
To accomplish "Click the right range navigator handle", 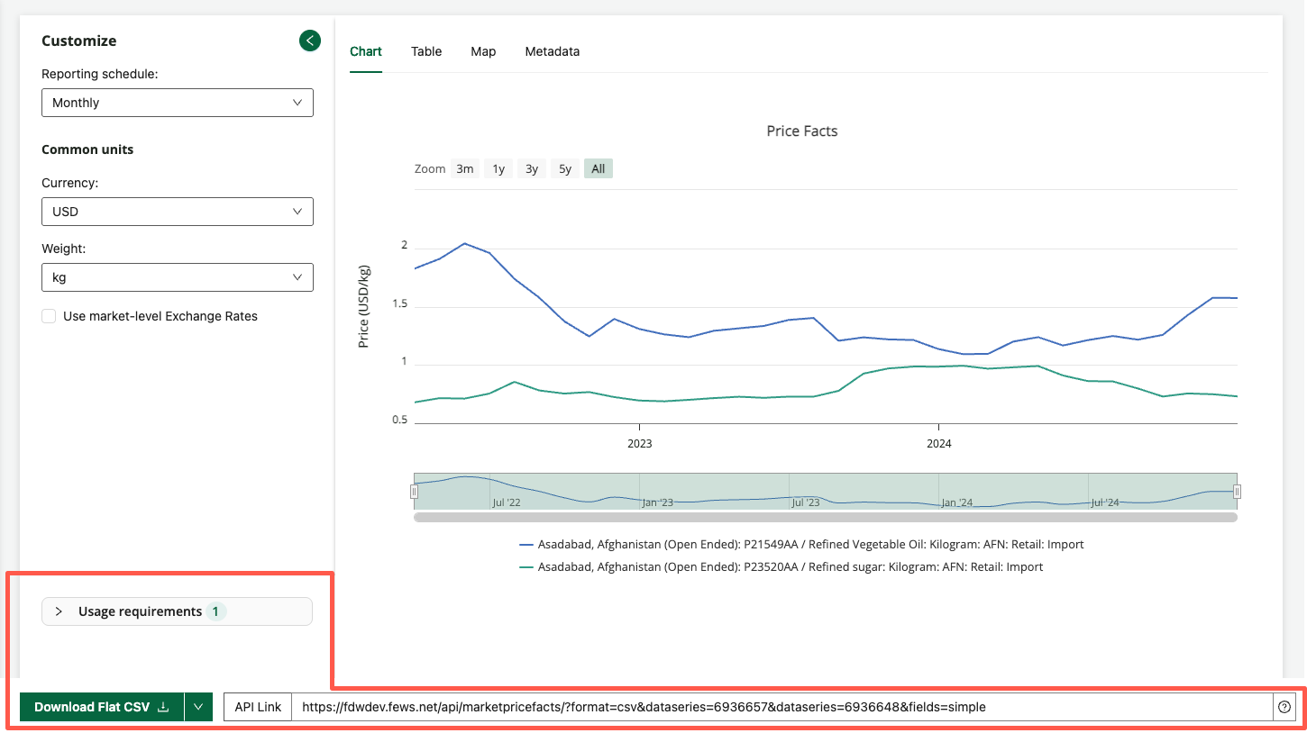I will pyautogui.click(x=1237, y=492).
